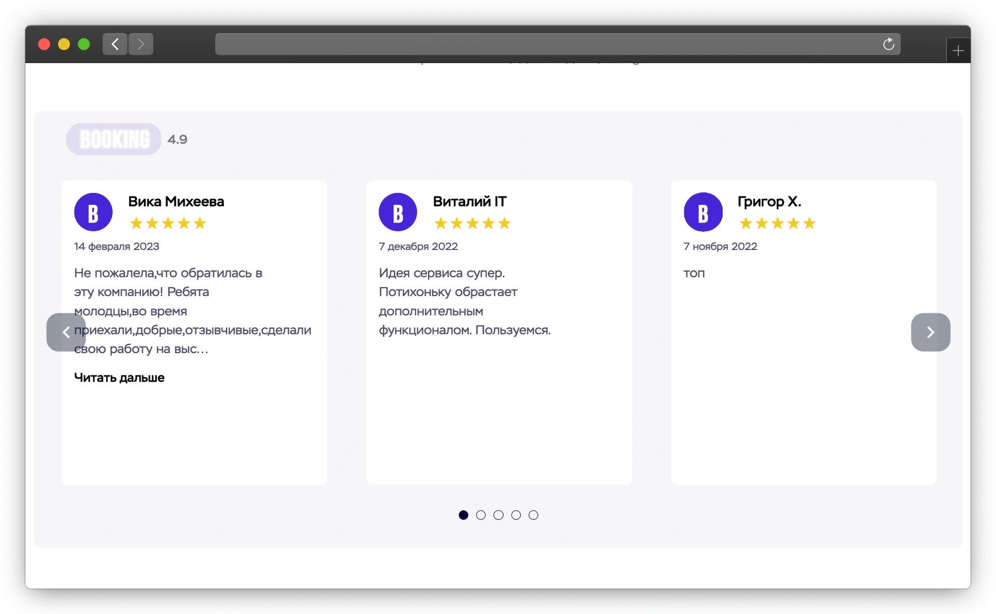
Task: Open a new tab with plus icon
Action: [958, 51]
